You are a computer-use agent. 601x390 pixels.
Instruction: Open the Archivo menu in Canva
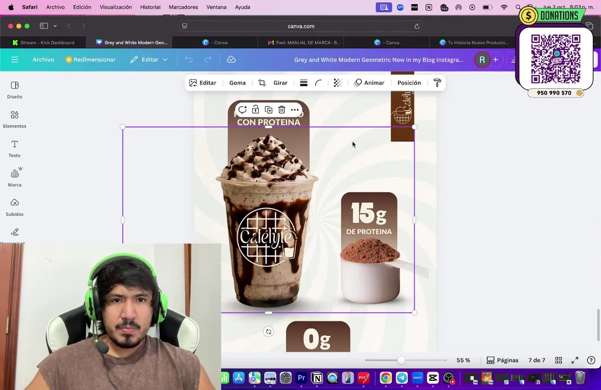43,60
